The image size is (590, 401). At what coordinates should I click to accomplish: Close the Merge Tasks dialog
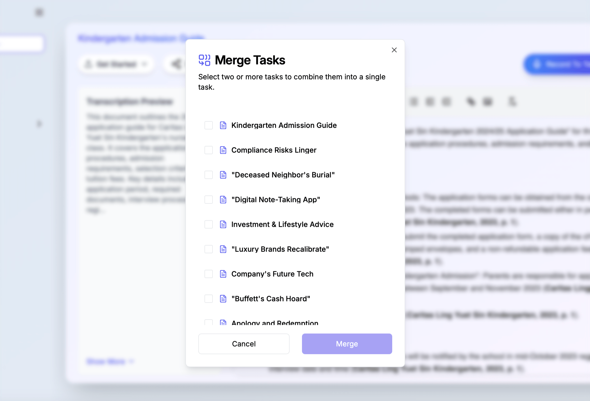tap(394, 50)
